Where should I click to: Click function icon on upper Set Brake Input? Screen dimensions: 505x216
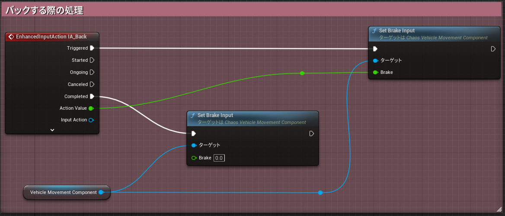point(374,31)
